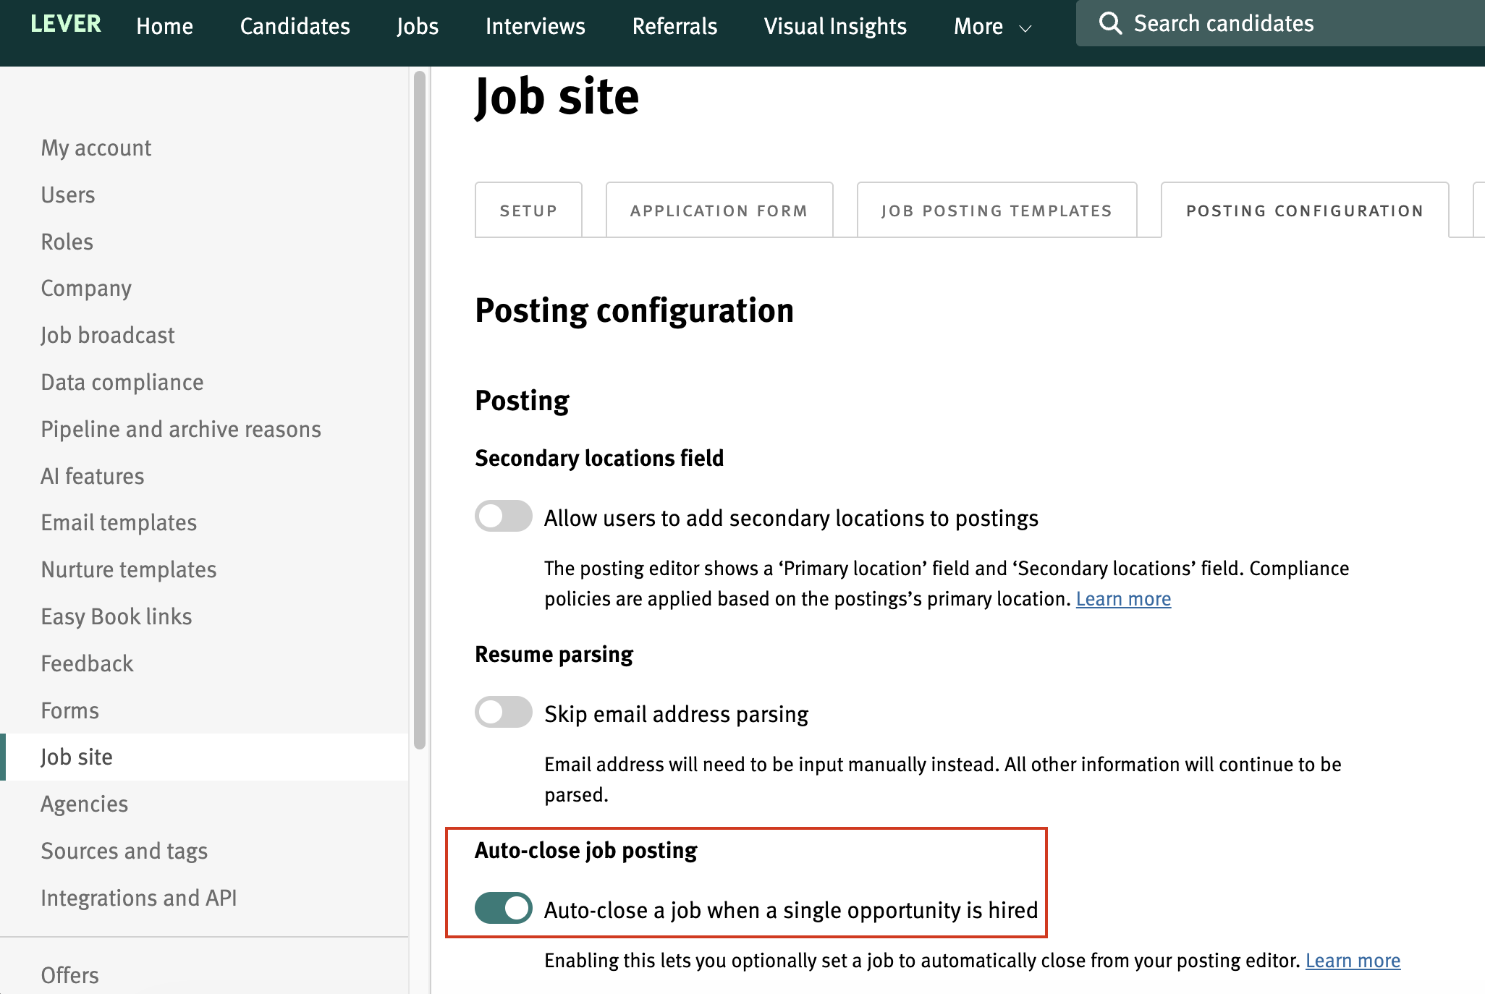Select Job site in sidebar
Viewport: 1485px width, 994px height.
(204, 757)
